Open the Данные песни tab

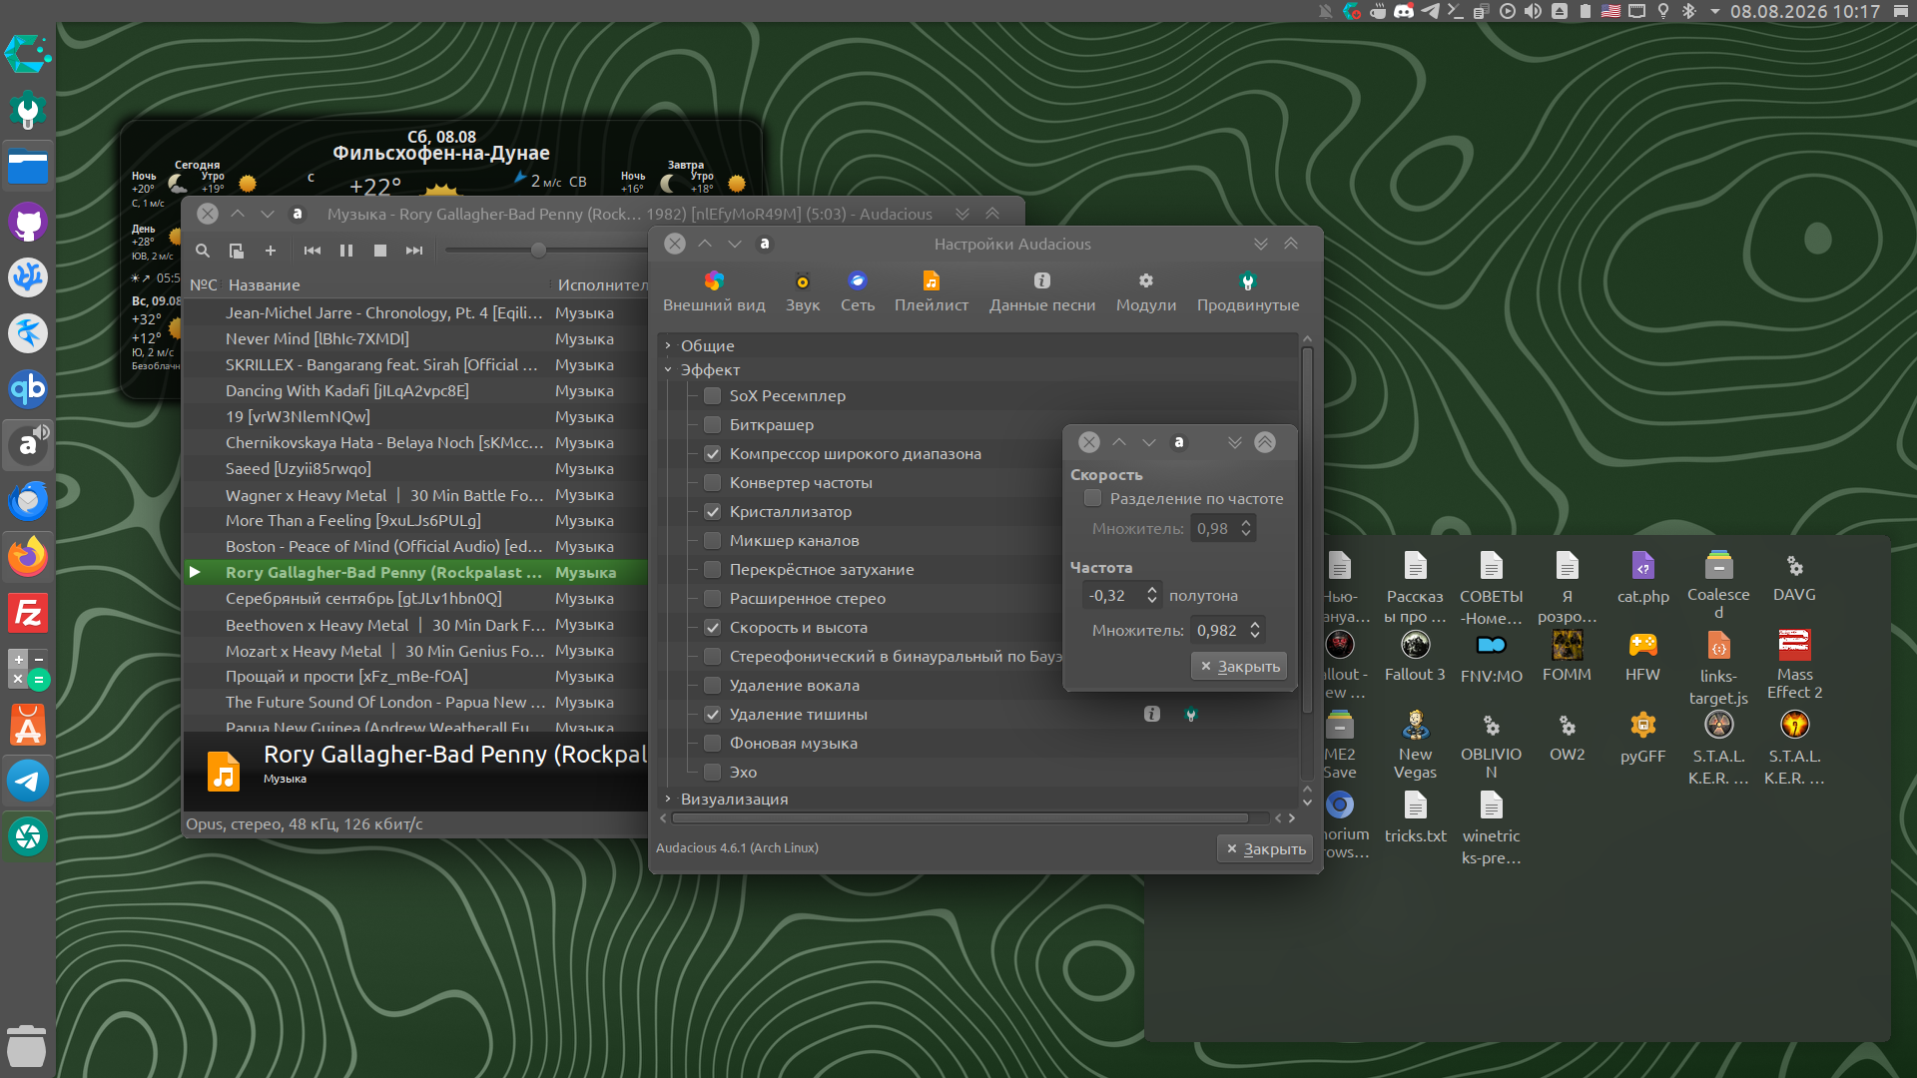[1042, 291]
